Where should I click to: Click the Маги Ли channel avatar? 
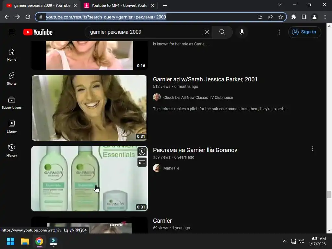click(x=157, y=168)
